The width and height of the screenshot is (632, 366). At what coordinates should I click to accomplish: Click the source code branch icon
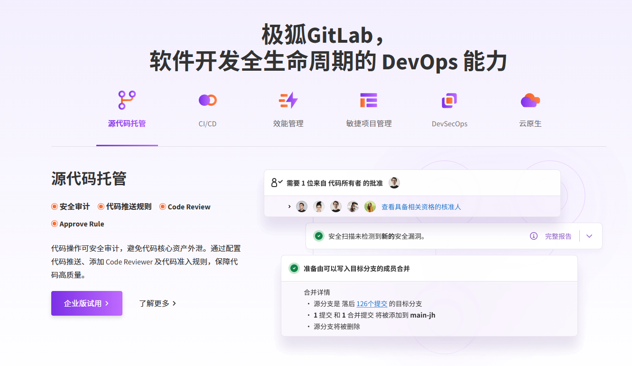pos(127,100)
